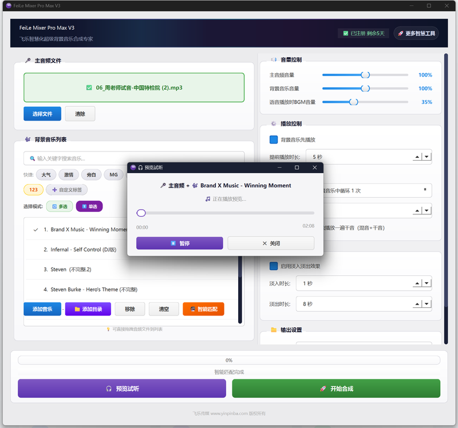Click the microphone icon beside 主音频文件
This screenshot has width=458, height=428.
pos(27,61)
